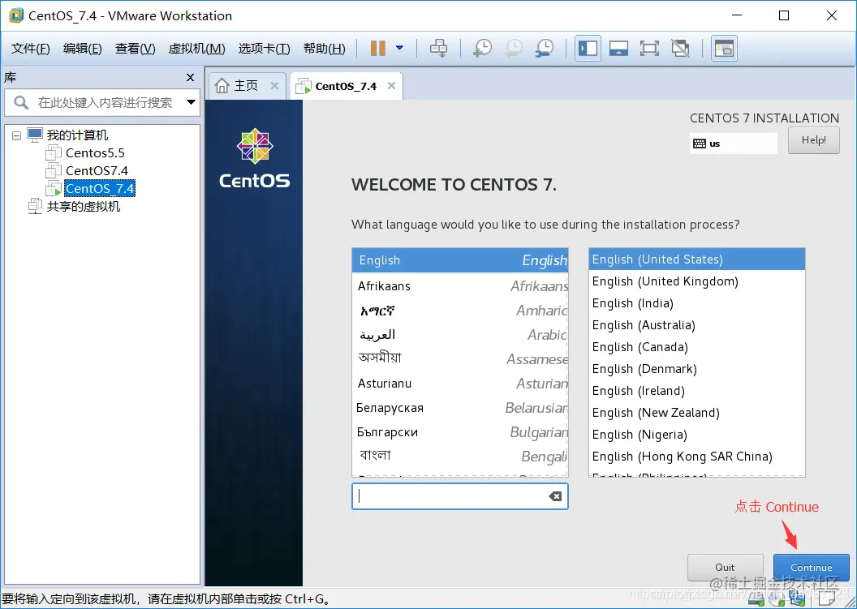This screenshot has height=609, width=857.
Task: Click the Pause virtual machine toolbar icon
Action: tap(377, 48)
